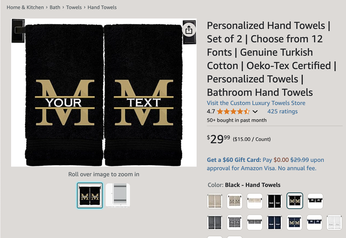The image size is (346, 238).
Task: Click the share icon on product image
Action: pyautogui.click(x=189, y=30)
